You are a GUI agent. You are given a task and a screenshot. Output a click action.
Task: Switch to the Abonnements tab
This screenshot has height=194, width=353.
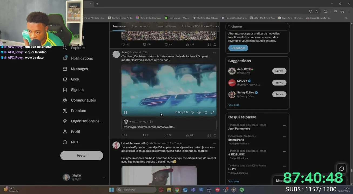(141, 26)
